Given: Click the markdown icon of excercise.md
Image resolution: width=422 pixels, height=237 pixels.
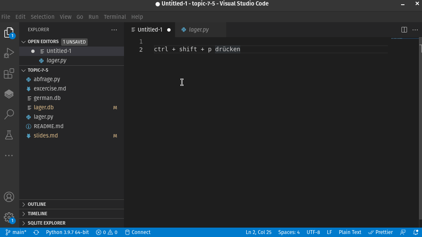Looking at the screenshot, I should tap(29, 89).
